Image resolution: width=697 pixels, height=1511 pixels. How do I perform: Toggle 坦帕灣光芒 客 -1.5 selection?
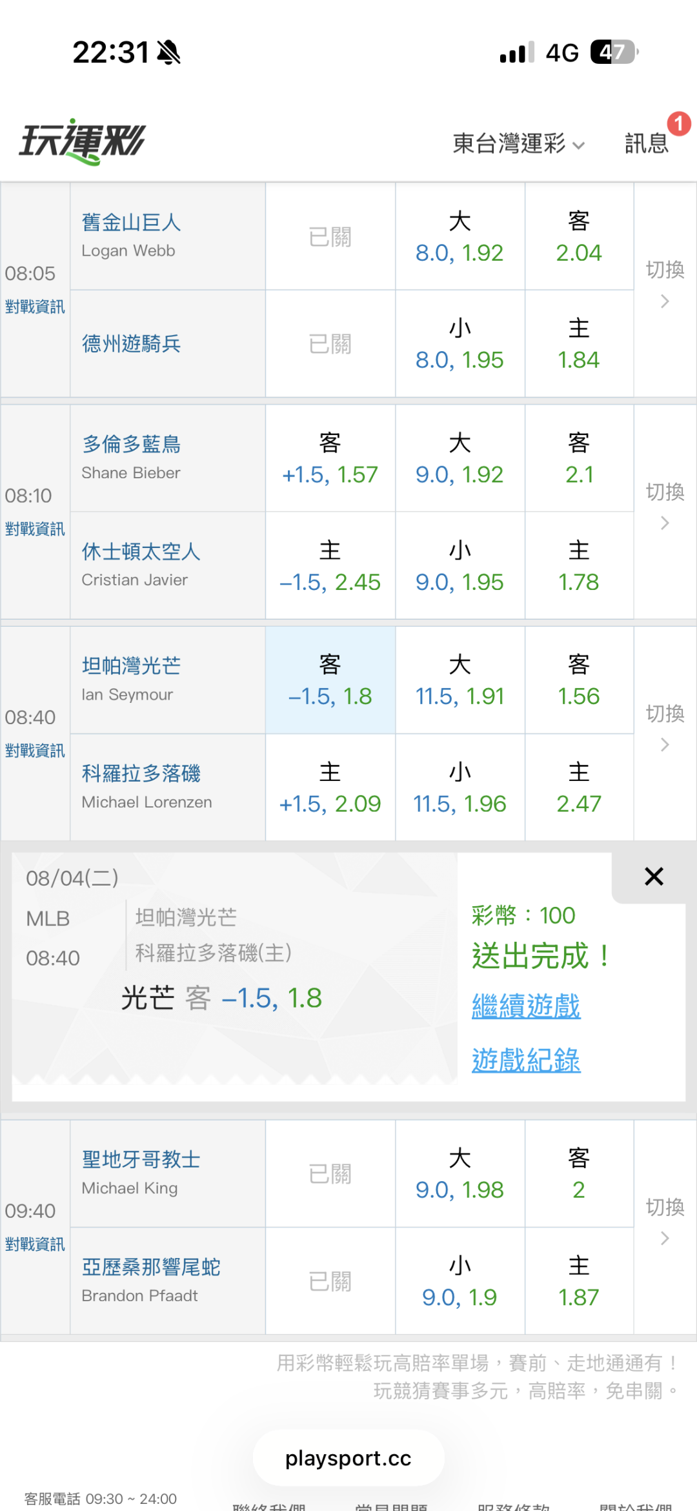pyautogui.click(x=330, y=680)
